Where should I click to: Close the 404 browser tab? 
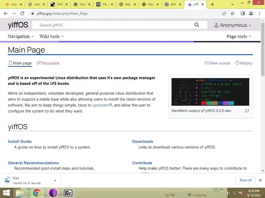(180, 4)
